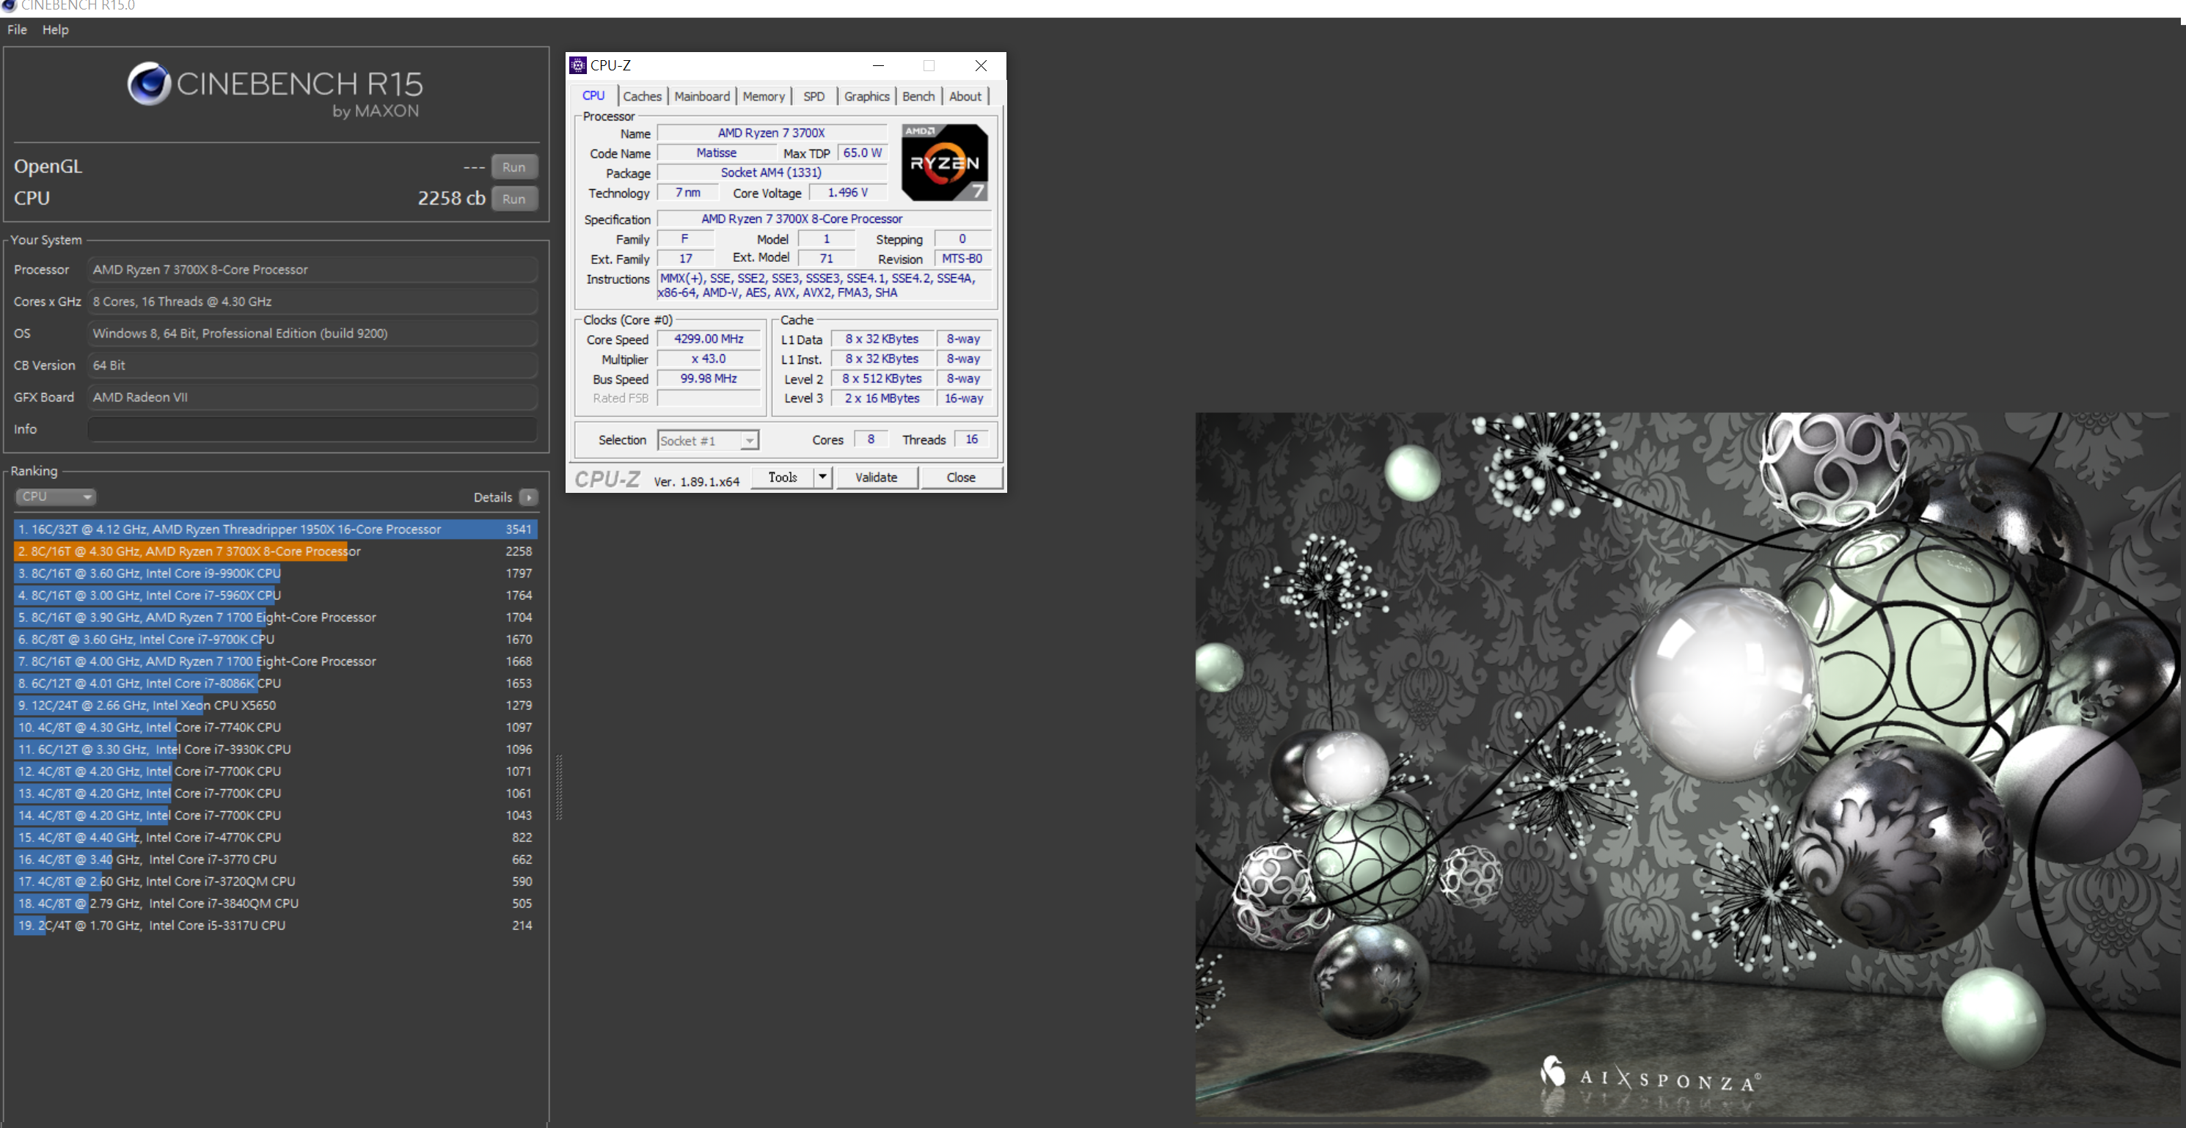Click the Cinebench logo icon in title bar
The width and height of the screenshot is (2186, 1128).
[9, 5]
